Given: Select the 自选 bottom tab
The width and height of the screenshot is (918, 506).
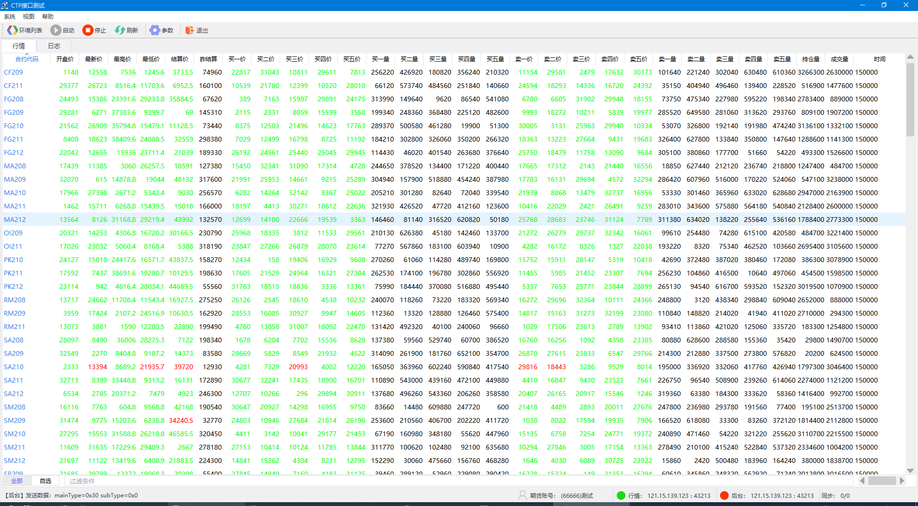Looking at the screenshot, I should tap(45, 481).
